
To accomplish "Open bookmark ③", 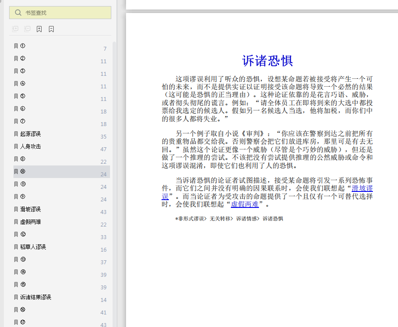I will (61, 71).
